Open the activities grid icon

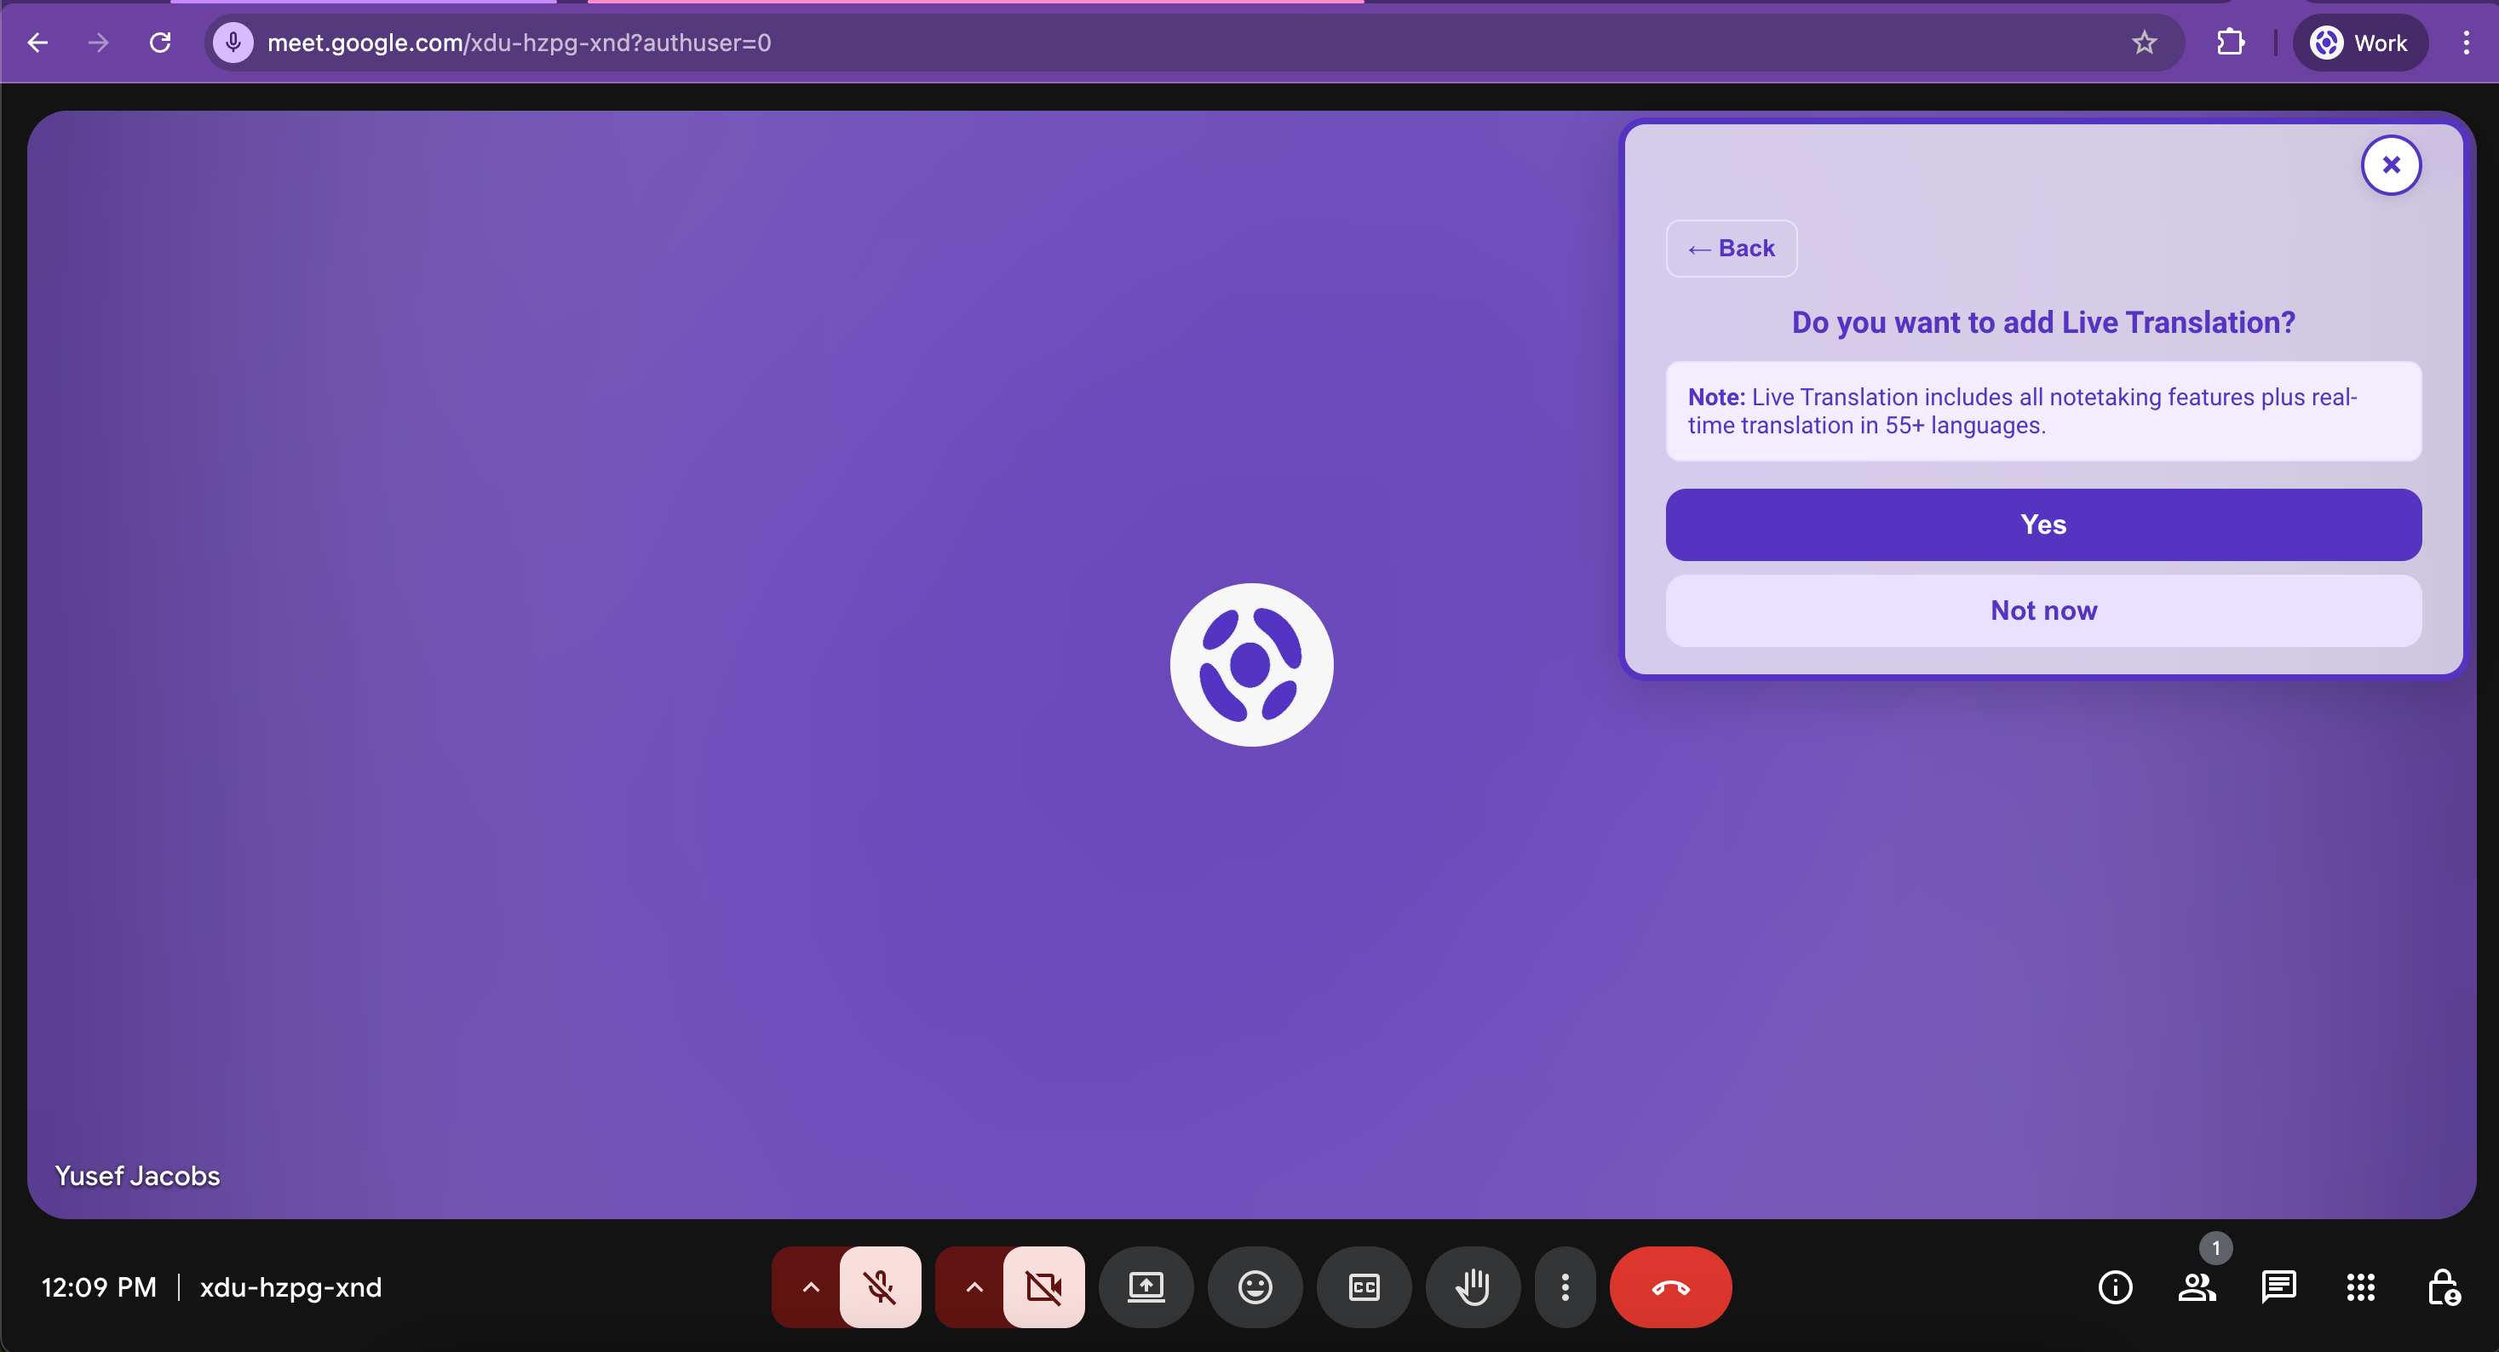coord(2360,1287)
